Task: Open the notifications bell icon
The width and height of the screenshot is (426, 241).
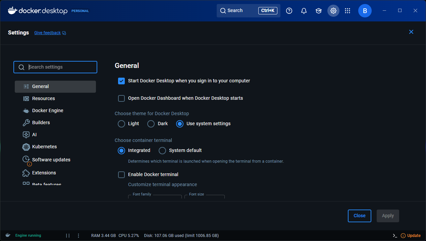Action: [304, 11]
